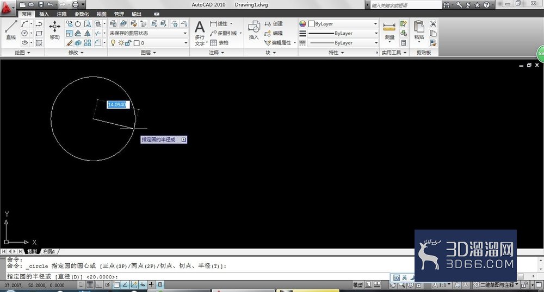This screenshot has height=292, width=544.
Task: Expand the 绘图 draw panel
Action: [x=22, y=53]
